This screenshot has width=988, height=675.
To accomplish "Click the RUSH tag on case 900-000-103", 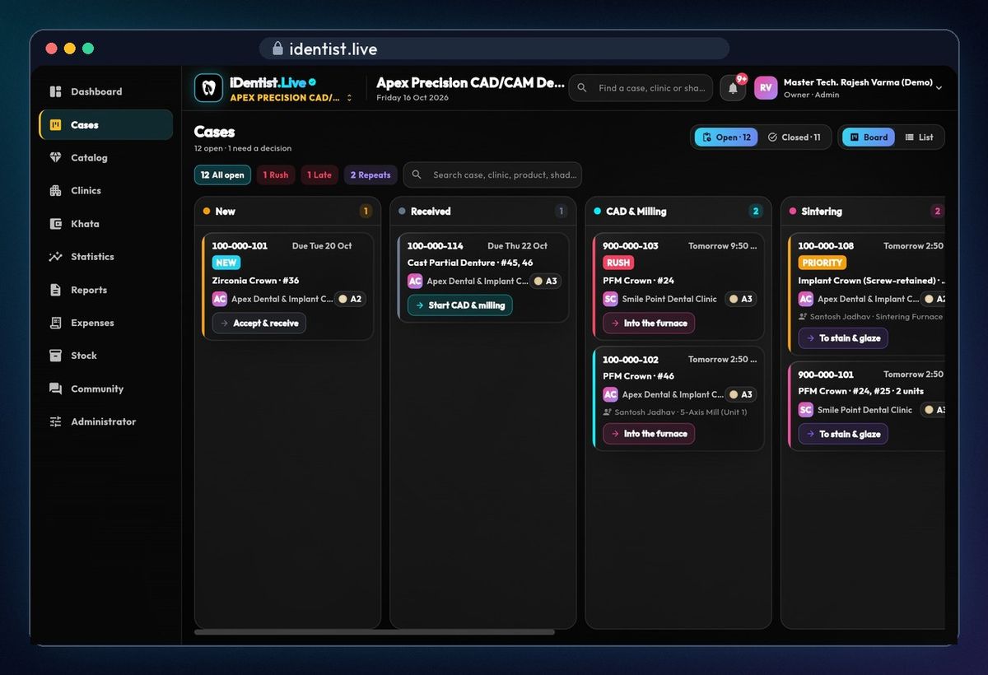I will coord(618,263).
